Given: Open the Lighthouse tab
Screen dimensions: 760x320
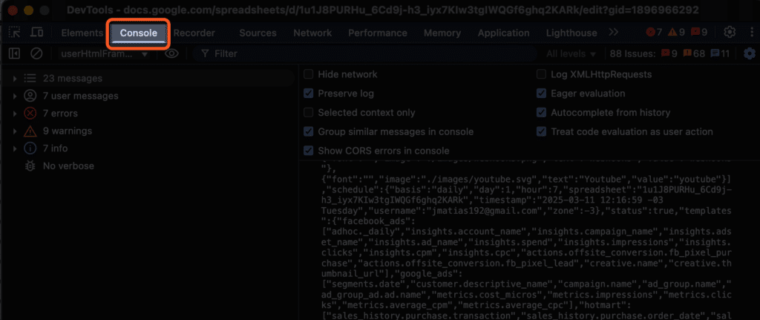Looking at the screenshot, I should 571,33.
